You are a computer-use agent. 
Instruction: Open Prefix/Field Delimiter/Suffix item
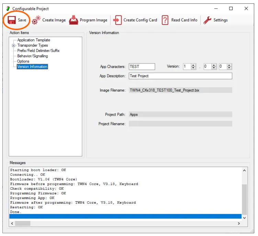point(38,51)
